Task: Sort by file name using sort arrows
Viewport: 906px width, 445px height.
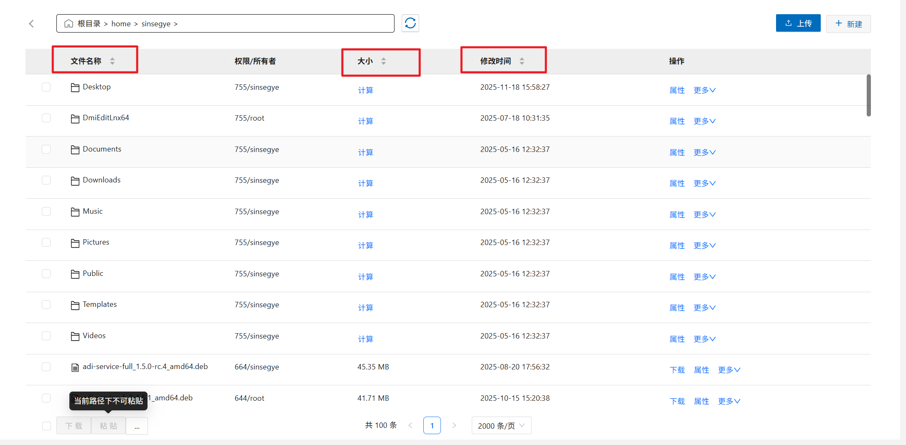Action: (x=112, y=61)
